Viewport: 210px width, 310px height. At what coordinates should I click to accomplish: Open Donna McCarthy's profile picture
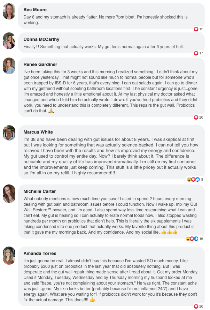coord(9,41)
